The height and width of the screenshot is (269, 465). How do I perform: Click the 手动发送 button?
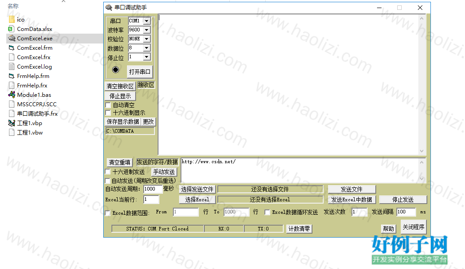(164, 172)
